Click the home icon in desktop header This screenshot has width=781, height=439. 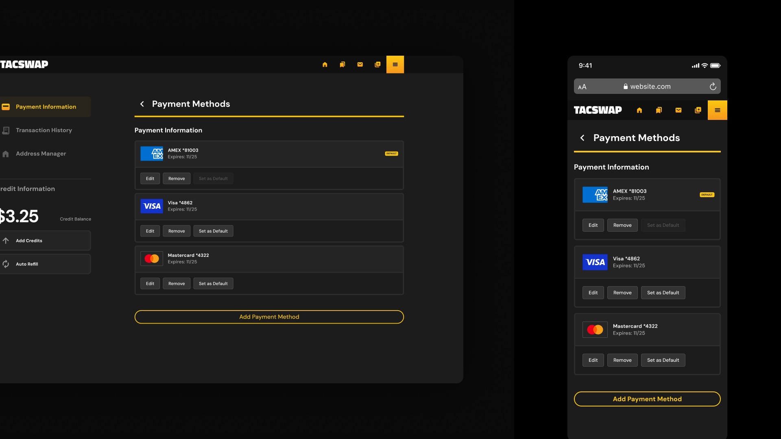pos(325,65)
